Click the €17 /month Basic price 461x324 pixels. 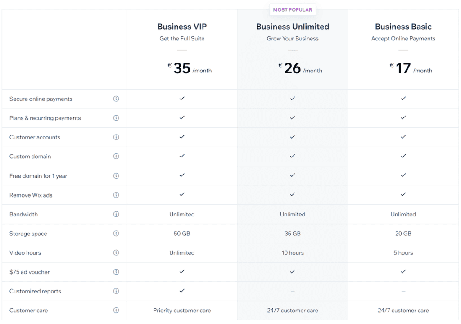point(411,68)
